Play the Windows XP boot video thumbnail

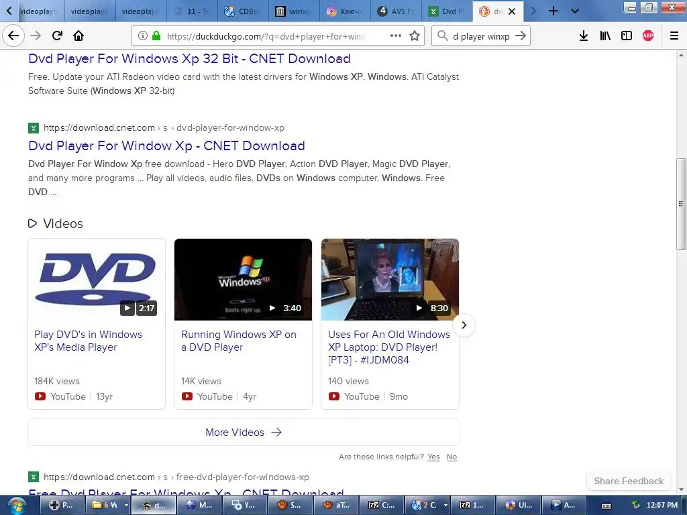243,280
